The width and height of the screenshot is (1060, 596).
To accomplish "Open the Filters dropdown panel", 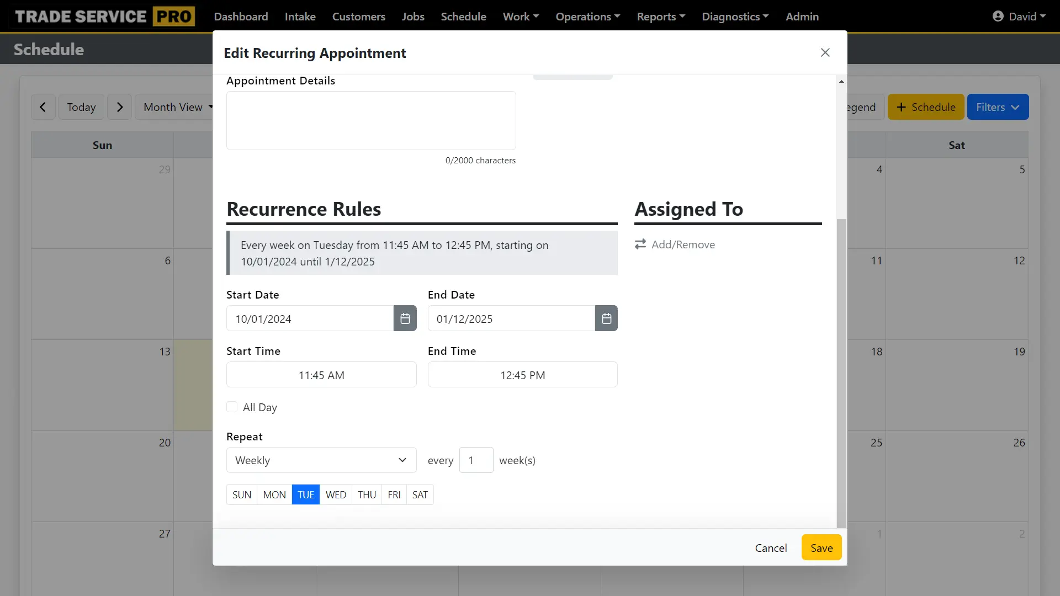I will 998,107.
